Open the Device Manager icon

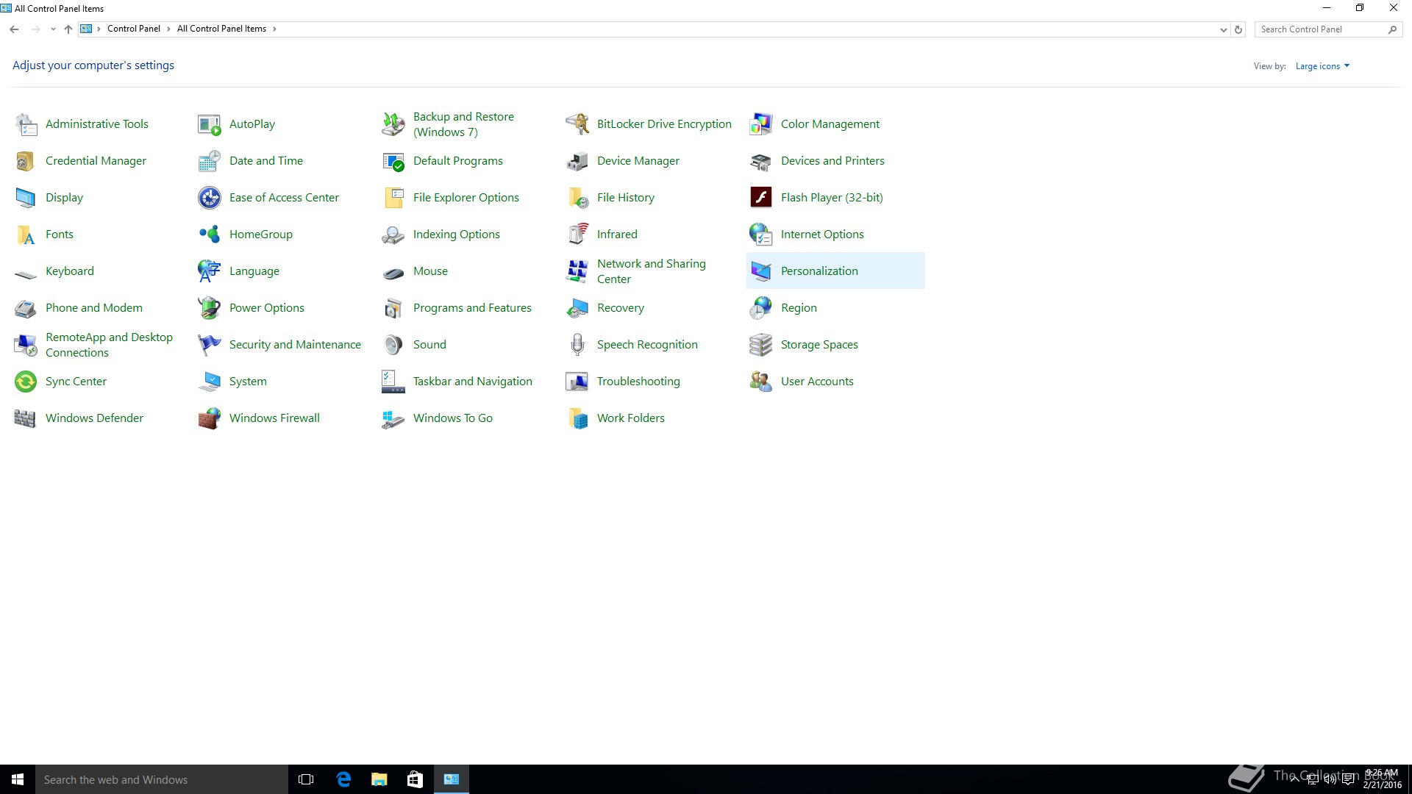point(577,161)
